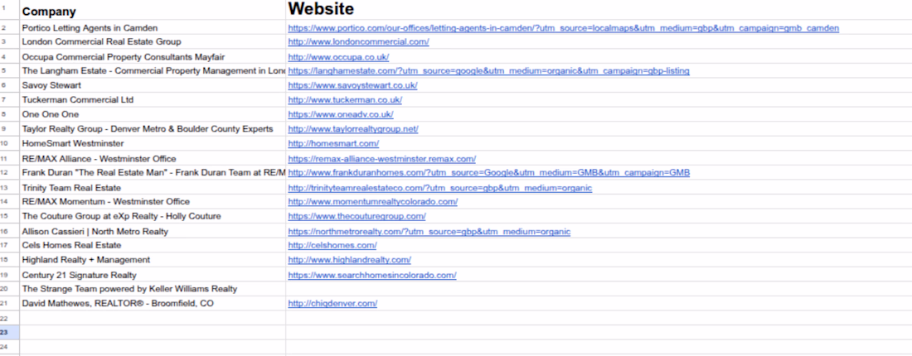Open the tuckerman.co.uk website link
Viewport: 912px width, 356px height.
pos(345,100)
